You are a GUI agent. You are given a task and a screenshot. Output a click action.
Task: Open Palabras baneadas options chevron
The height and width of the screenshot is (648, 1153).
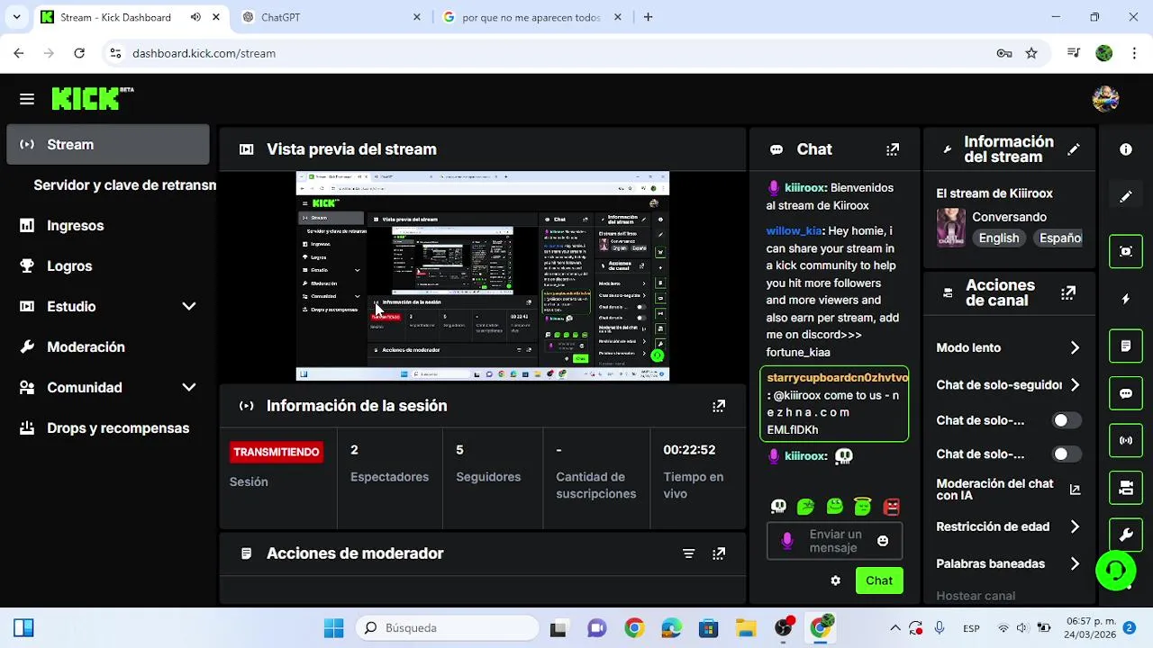point(1075,564)
